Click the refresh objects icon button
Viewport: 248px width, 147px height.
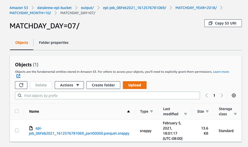click(21, 85)
